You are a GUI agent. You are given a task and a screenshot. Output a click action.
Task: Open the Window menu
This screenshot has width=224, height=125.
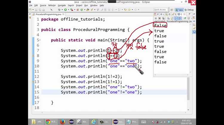coord(94,5)
